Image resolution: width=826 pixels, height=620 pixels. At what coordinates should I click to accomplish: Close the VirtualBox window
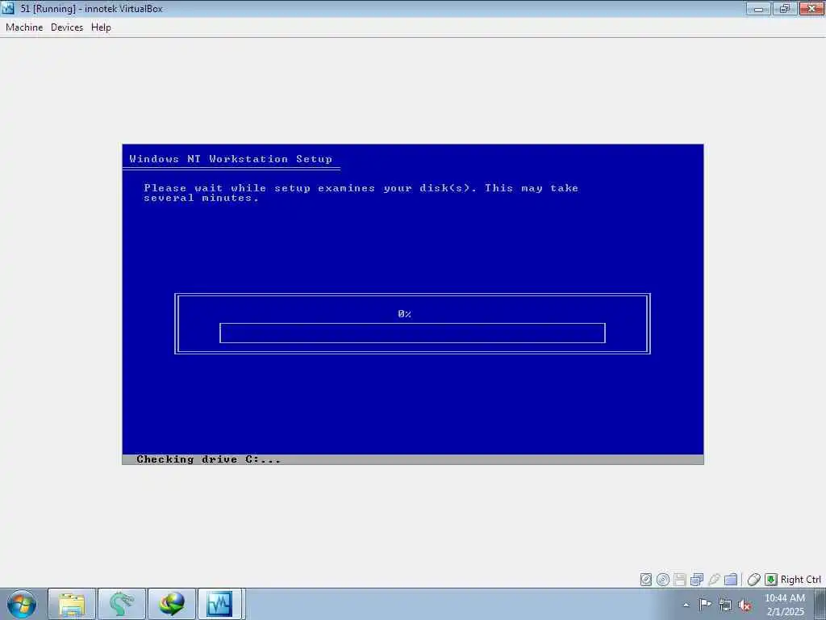click(811, 8)
